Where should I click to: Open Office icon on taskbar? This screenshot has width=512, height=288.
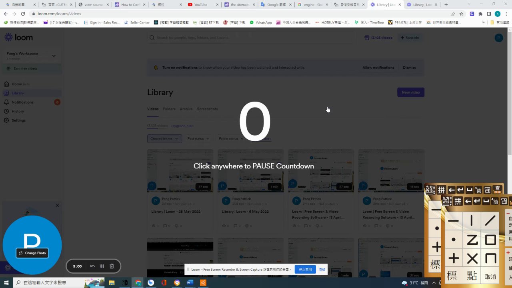(164, 282)
